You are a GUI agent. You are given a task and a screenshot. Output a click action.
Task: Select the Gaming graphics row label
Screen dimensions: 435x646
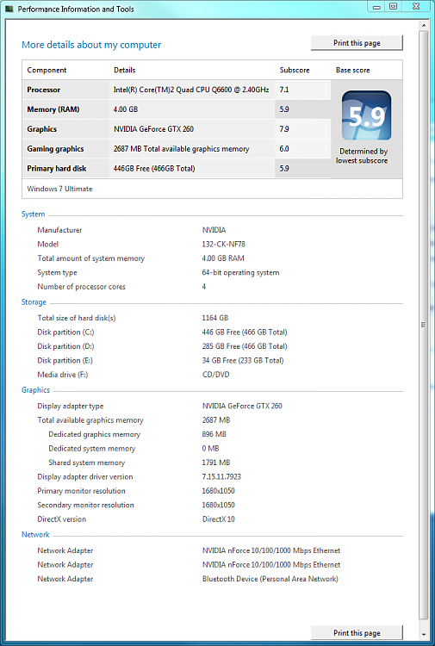point(55,149)
